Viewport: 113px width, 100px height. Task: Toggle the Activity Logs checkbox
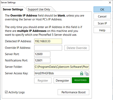tap(6, 92)
